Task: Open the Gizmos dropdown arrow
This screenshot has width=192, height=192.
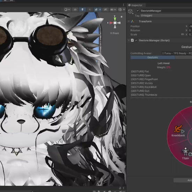Action: 124,9
